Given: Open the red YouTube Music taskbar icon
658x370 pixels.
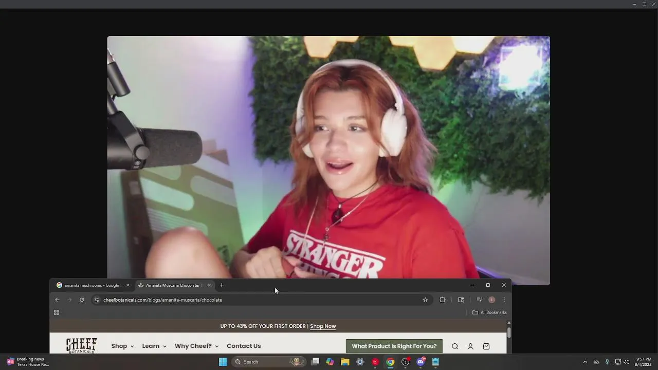Looking at the screenshot, I should [x=375, y=362].
